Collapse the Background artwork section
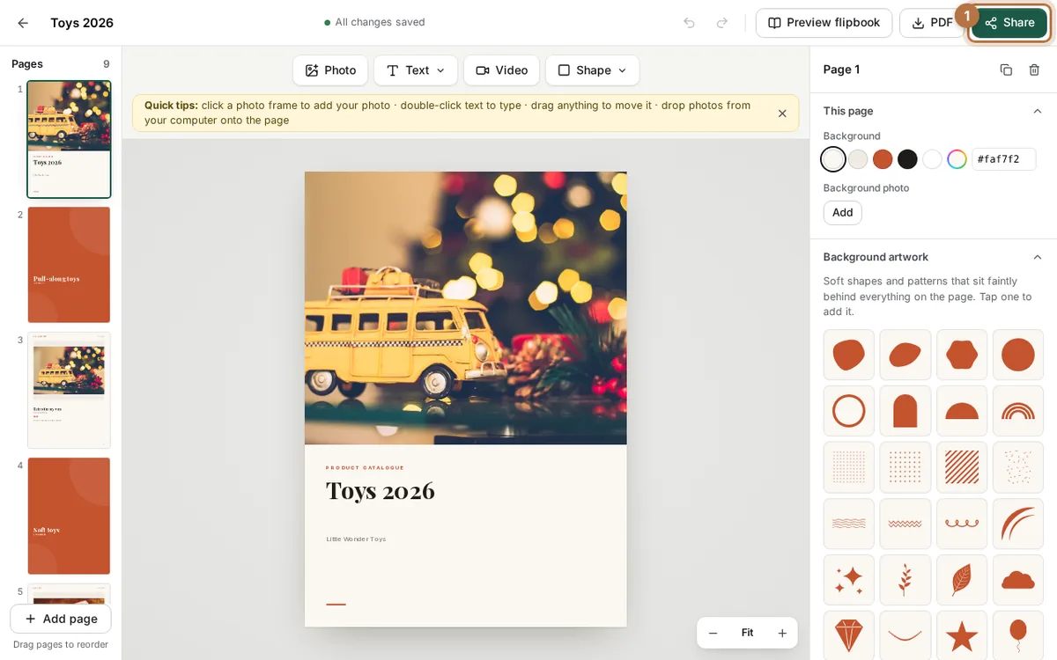 coord(1037,257)
